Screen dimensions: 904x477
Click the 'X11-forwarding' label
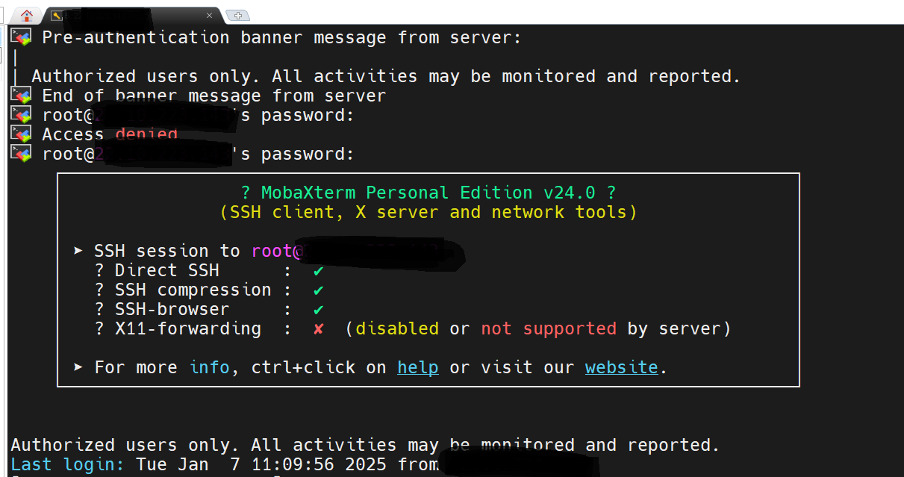[x=188, y=328]
